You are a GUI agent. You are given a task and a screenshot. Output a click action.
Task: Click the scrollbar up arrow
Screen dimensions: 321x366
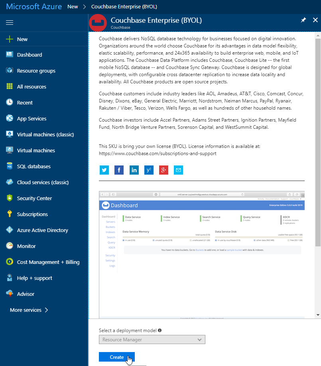[x=318, y=35]
